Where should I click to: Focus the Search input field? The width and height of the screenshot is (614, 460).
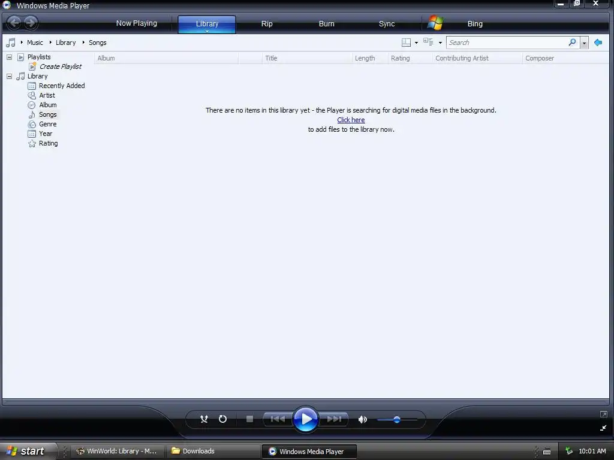pyautogui.click(x=507, y=43)
